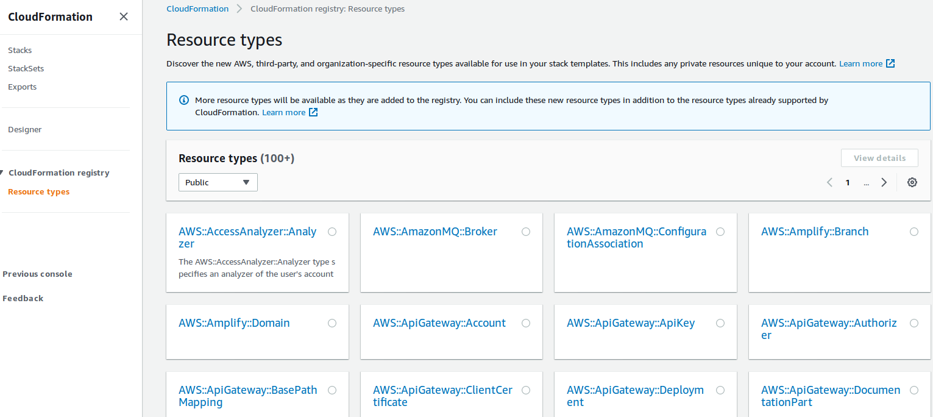Open the Stacks menu item
The width and height of the screenshot is (933, 417).
point(20,50)
